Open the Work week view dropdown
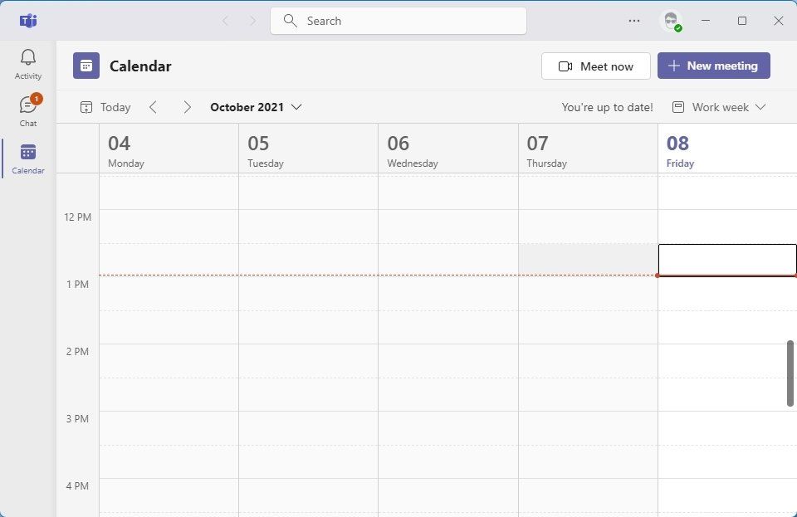The image size is (797, 517). (x=719, y=107)
